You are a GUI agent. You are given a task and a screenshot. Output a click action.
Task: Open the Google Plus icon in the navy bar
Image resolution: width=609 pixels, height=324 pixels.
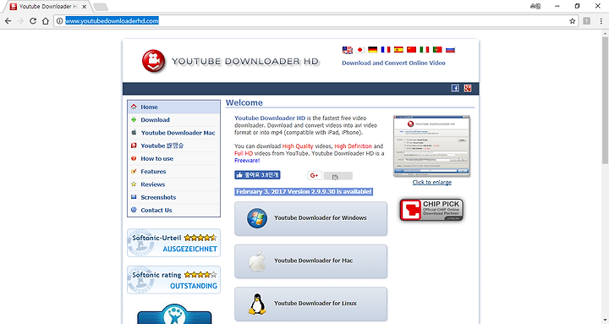468,88
